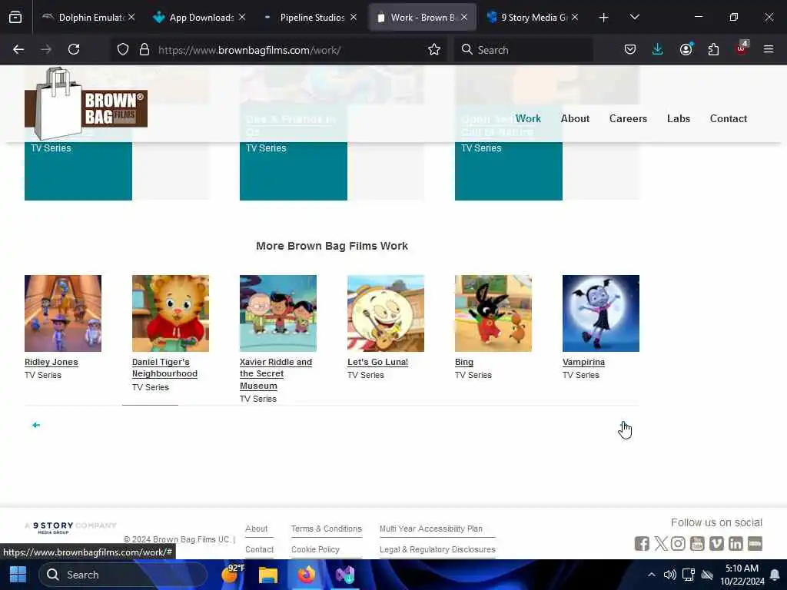Select the Daniel Tiger thumbnail image
The width and height of the screenshot is (787, 590).
(x=170, y=313)
